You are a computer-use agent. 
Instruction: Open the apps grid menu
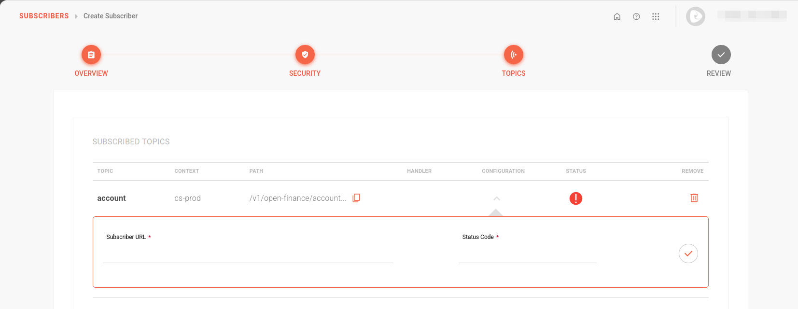tap(656, 16)
